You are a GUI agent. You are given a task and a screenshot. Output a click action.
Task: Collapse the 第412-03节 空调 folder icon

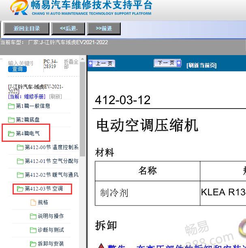pyautogui.click(x=20, y=189)
